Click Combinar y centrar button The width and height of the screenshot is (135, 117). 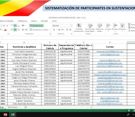[39, 30]
